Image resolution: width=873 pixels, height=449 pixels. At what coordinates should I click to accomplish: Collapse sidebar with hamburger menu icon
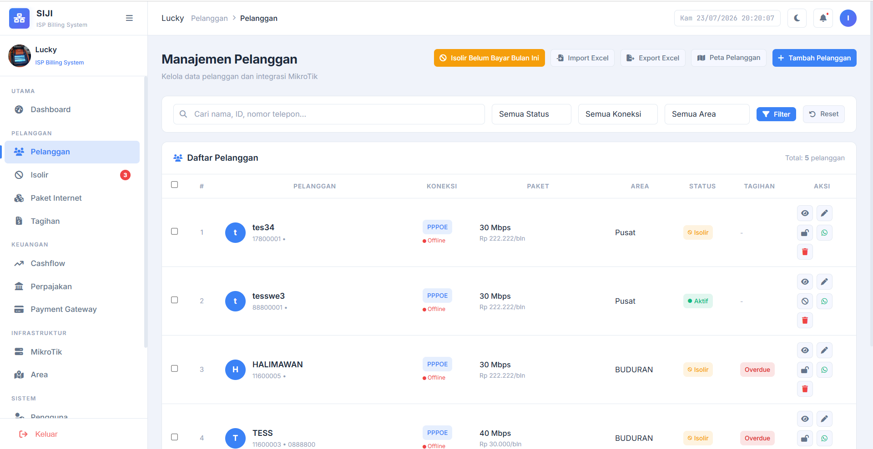pyautogui.click(x=129, y=18)
